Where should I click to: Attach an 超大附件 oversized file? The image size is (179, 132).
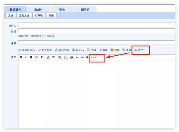tap(45, 50)
